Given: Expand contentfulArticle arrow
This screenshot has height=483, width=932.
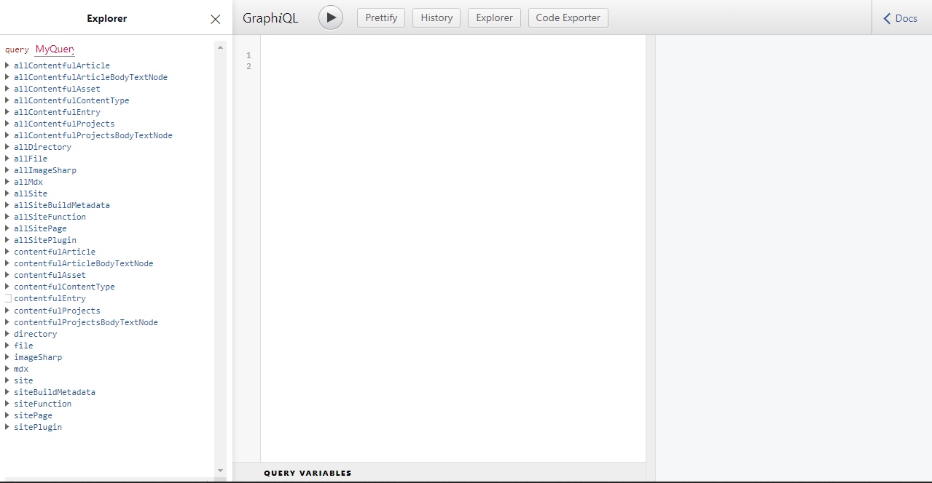Looking at the screenshot, I should click(x=7, y=252).
